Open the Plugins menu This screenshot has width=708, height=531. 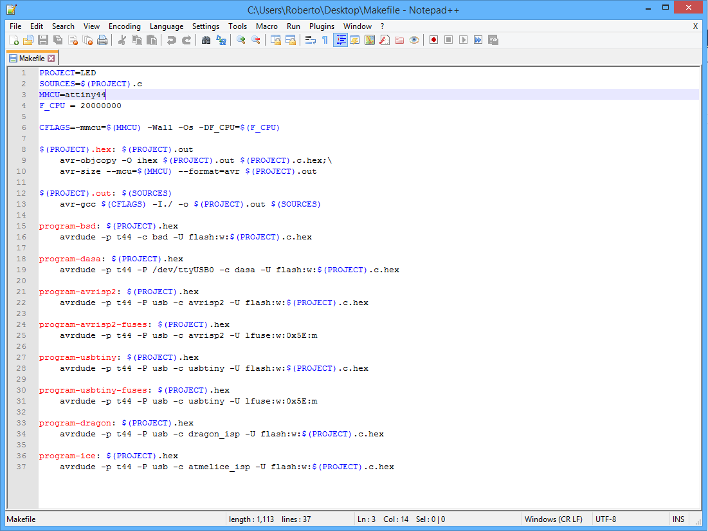click(322, 26)
